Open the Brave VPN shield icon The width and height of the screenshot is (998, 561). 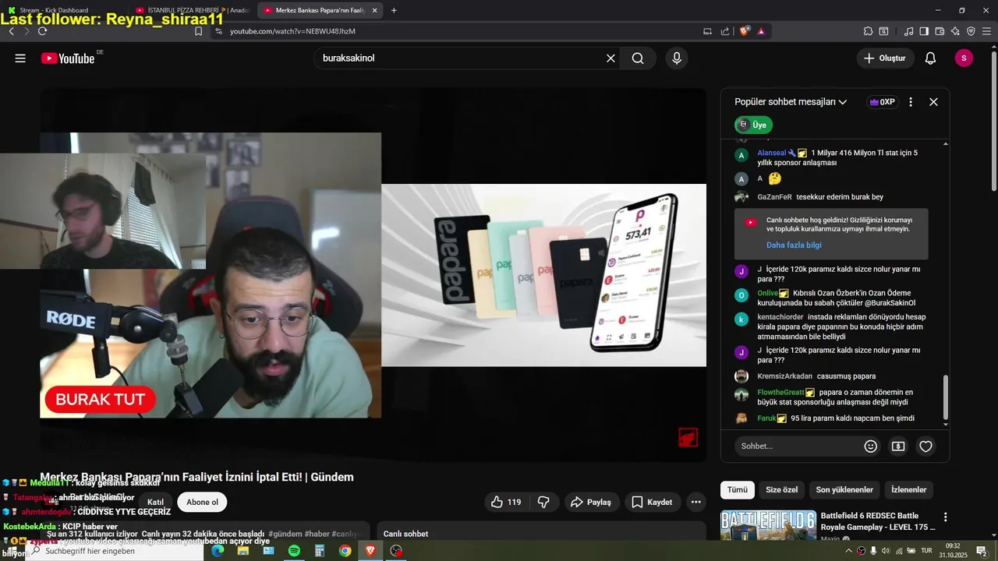[x=971, y=31]
